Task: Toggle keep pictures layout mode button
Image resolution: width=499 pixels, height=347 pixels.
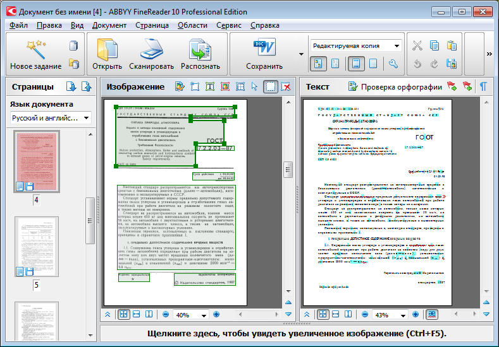Action: point(318,64)
